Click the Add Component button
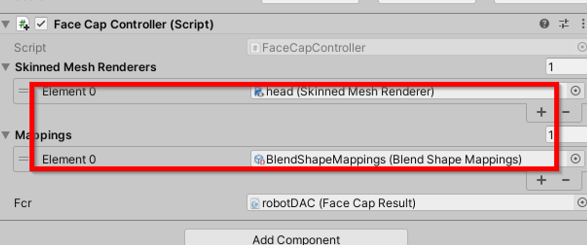 (x=296, y=239)
